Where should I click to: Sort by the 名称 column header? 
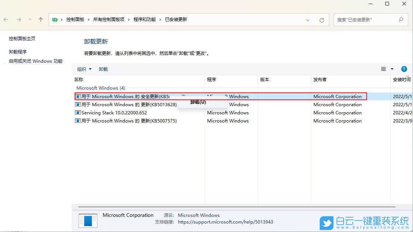pos(79,79)
